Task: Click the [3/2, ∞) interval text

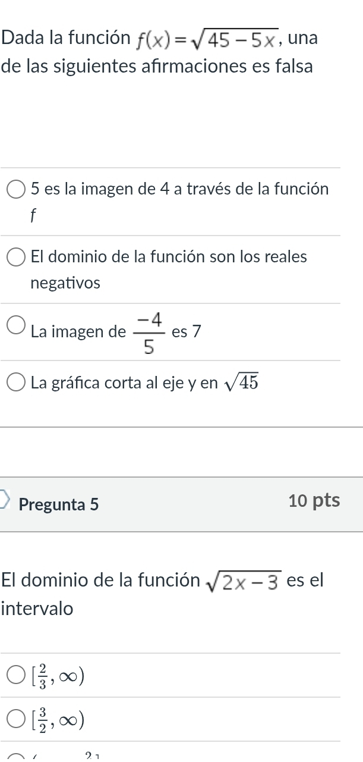Action: coord(56,720)
